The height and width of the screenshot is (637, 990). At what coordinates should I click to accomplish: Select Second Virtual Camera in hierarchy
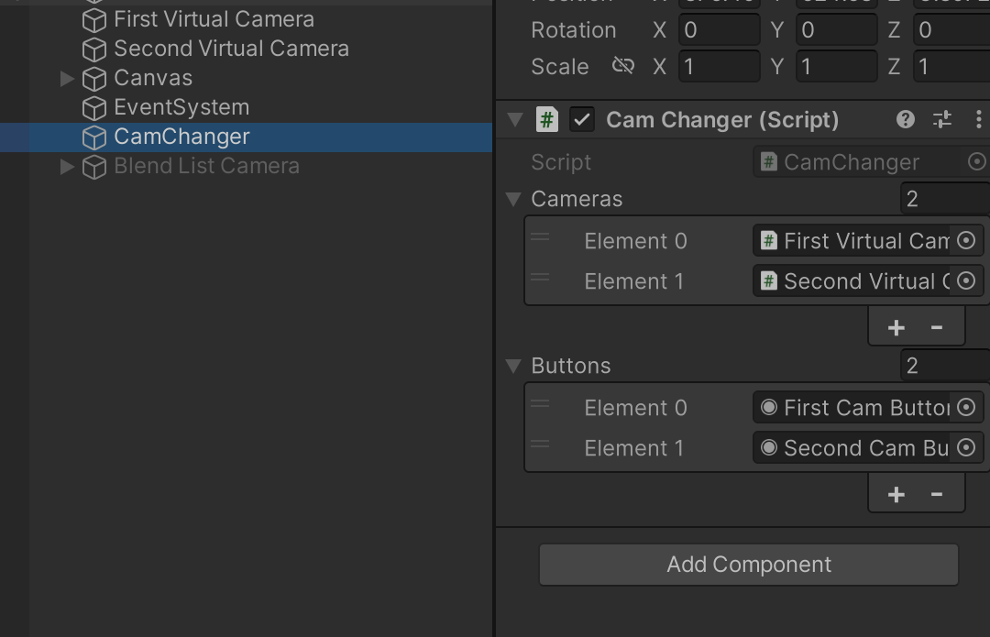pyautogui.click(x=230, y=49)
